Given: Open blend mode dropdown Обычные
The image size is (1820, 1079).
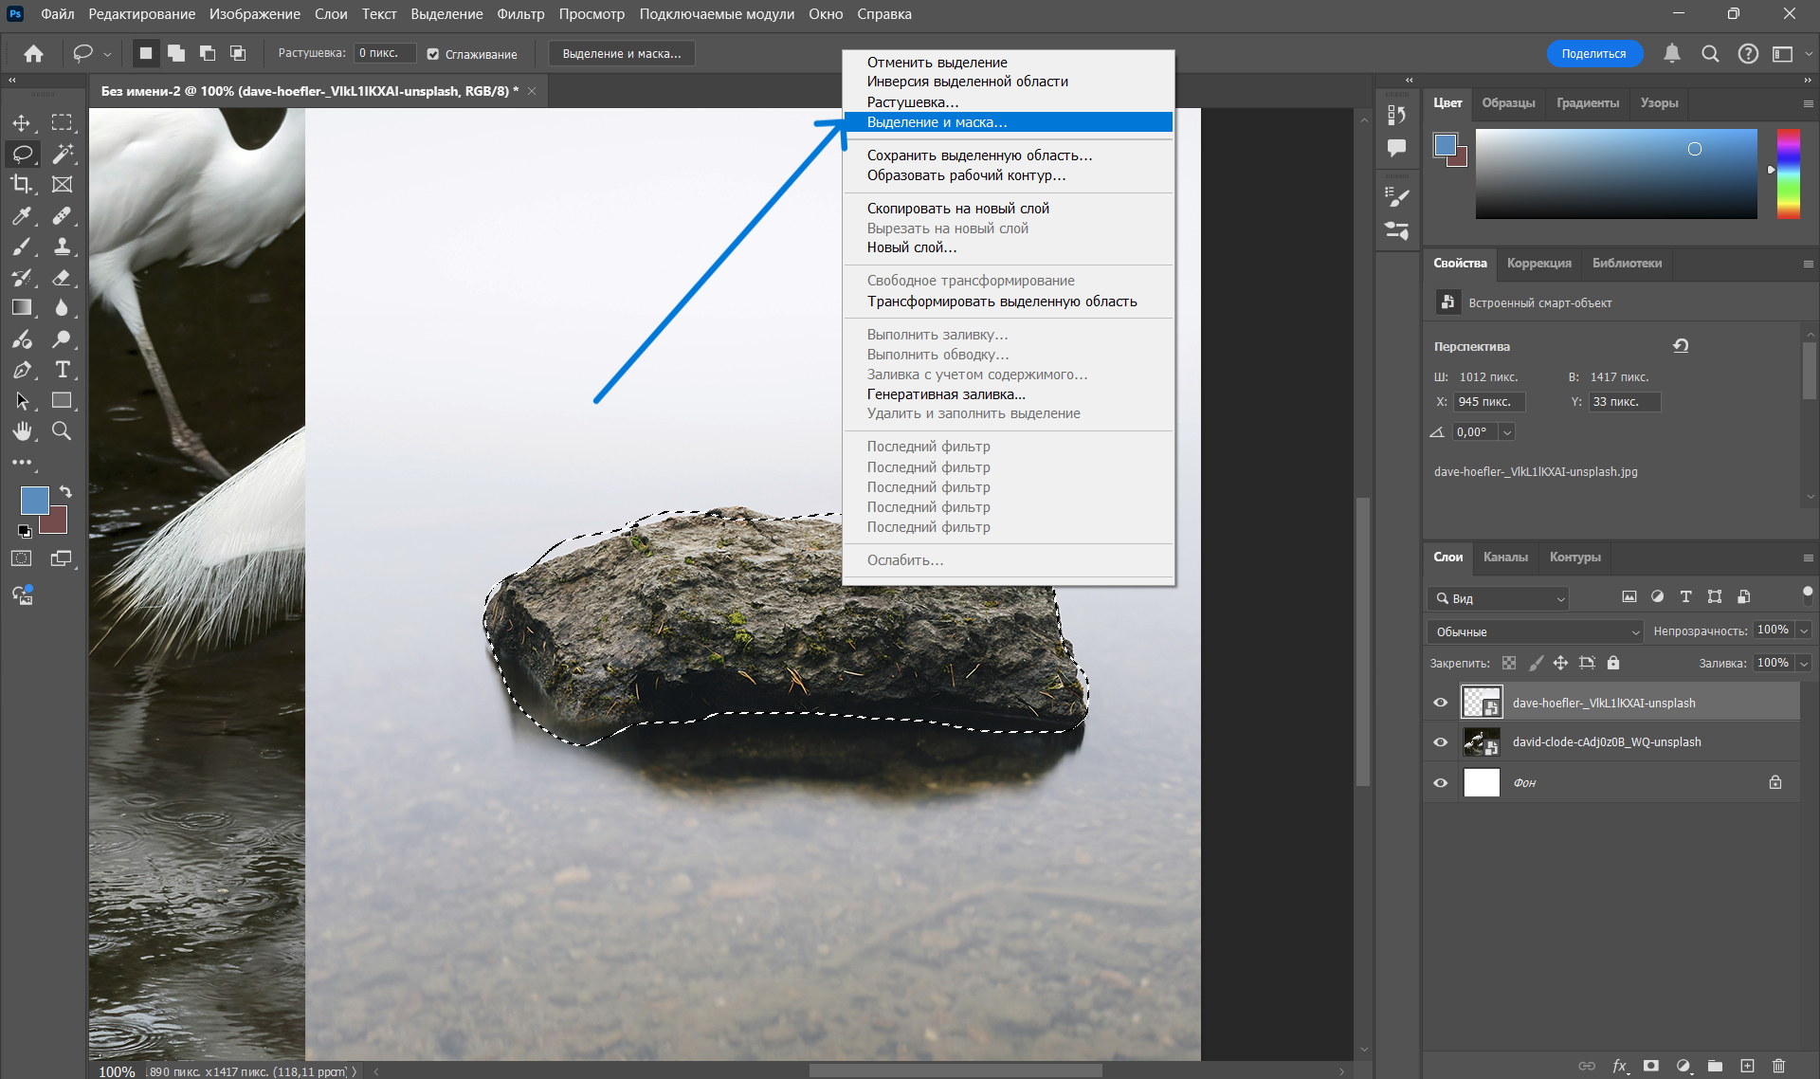Looking at the screenshot, I should click(1535, 631).
